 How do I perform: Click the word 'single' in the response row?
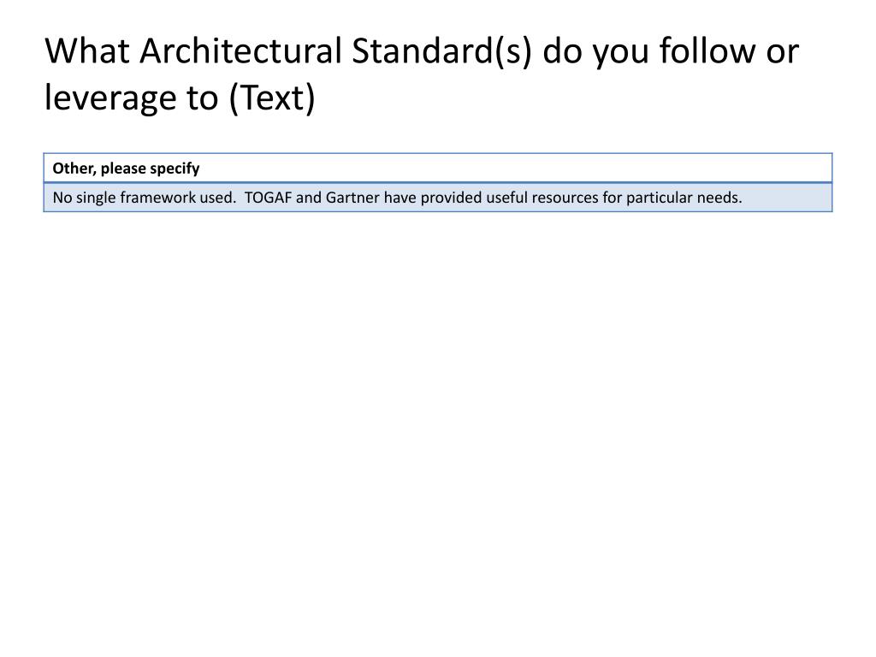pos(96,198)
